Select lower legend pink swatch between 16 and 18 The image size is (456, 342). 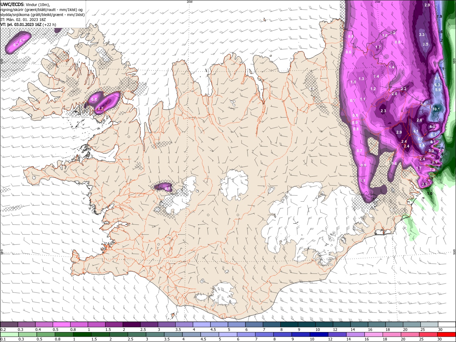pyautogui.click(x=374, y=334)
